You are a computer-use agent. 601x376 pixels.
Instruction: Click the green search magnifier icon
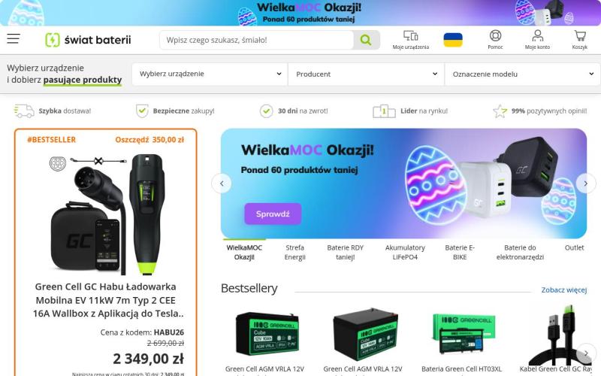pyautogui.click(x=366, y=40)
